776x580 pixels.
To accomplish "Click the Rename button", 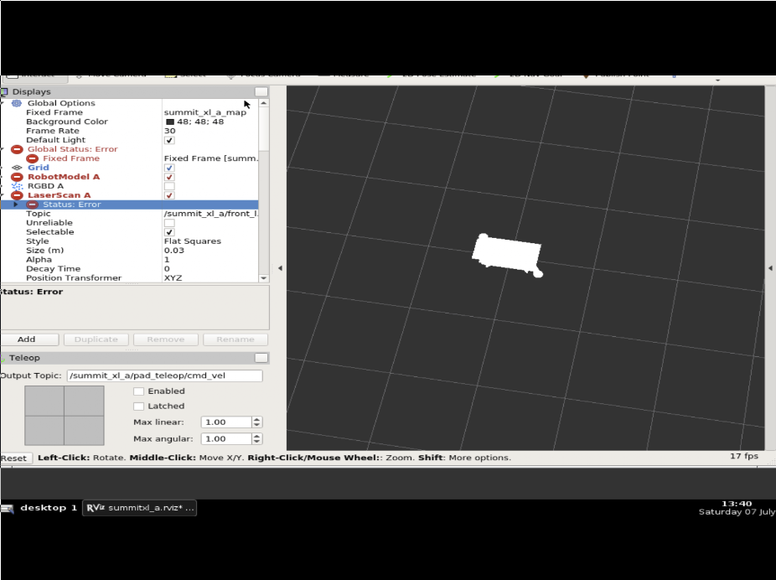I will [x=235, y=339].
